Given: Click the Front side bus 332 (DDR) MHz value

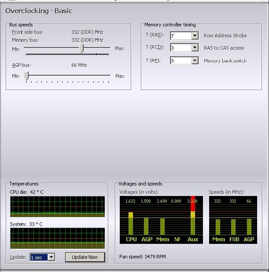Looking at the screenshot, I should (88, 32).
